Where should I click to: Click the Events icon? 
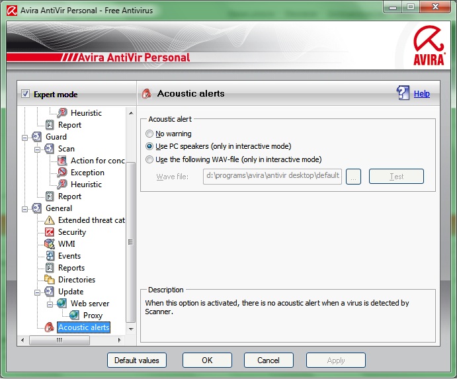(x=50, y=256)
